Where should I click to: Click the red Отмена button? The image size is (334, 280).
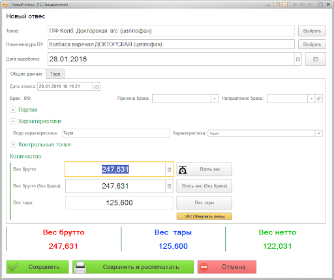click(x=227, y=267)
